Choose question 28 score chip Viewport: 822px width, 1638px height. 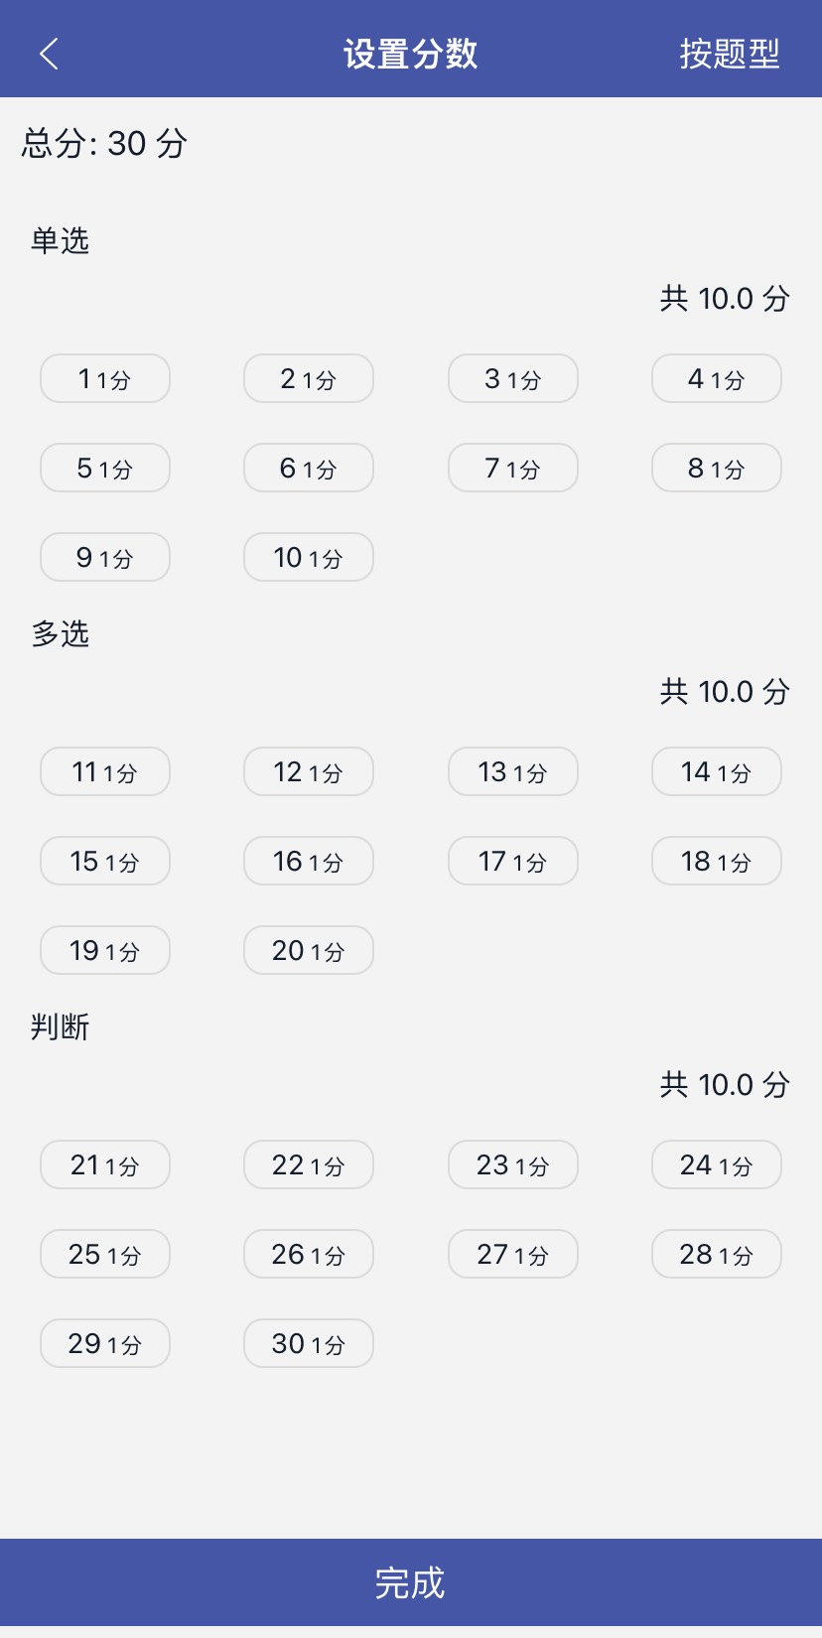716,1254
